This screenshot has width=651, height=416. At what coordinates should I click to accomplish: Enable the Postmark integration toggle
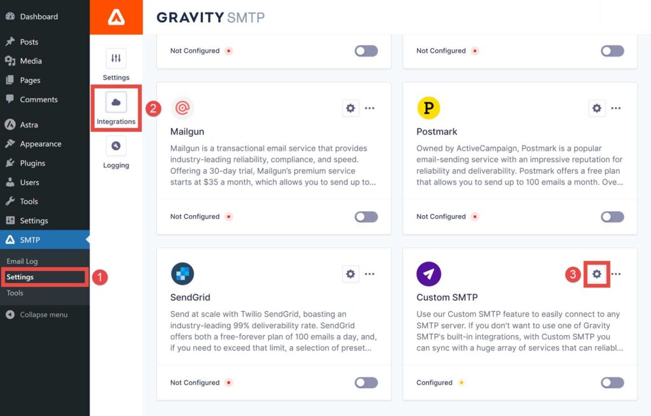pyautogui.click(x=612, y=216)
